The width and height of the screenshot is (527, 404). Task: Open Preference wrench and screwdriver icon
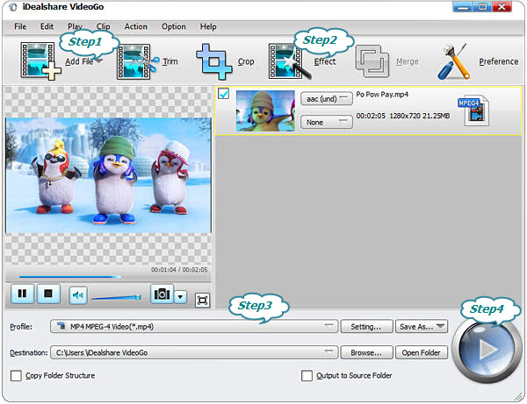pos(454,61)
